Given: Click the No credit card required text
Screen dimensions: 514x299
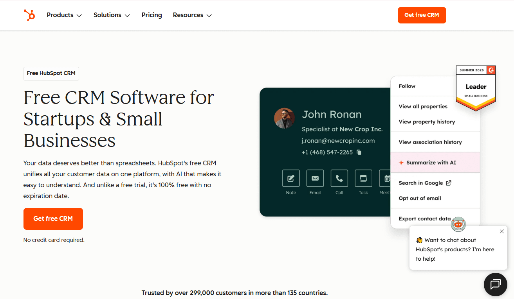Looking at the screenshot, I should coord(54,240).
